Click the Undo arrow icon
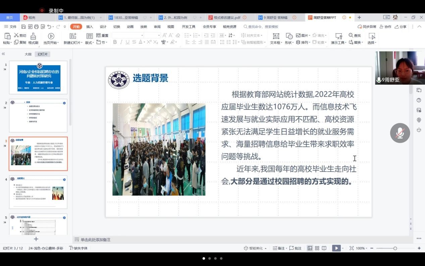Viewport: 425px width, 266px height. click(49, 27)
